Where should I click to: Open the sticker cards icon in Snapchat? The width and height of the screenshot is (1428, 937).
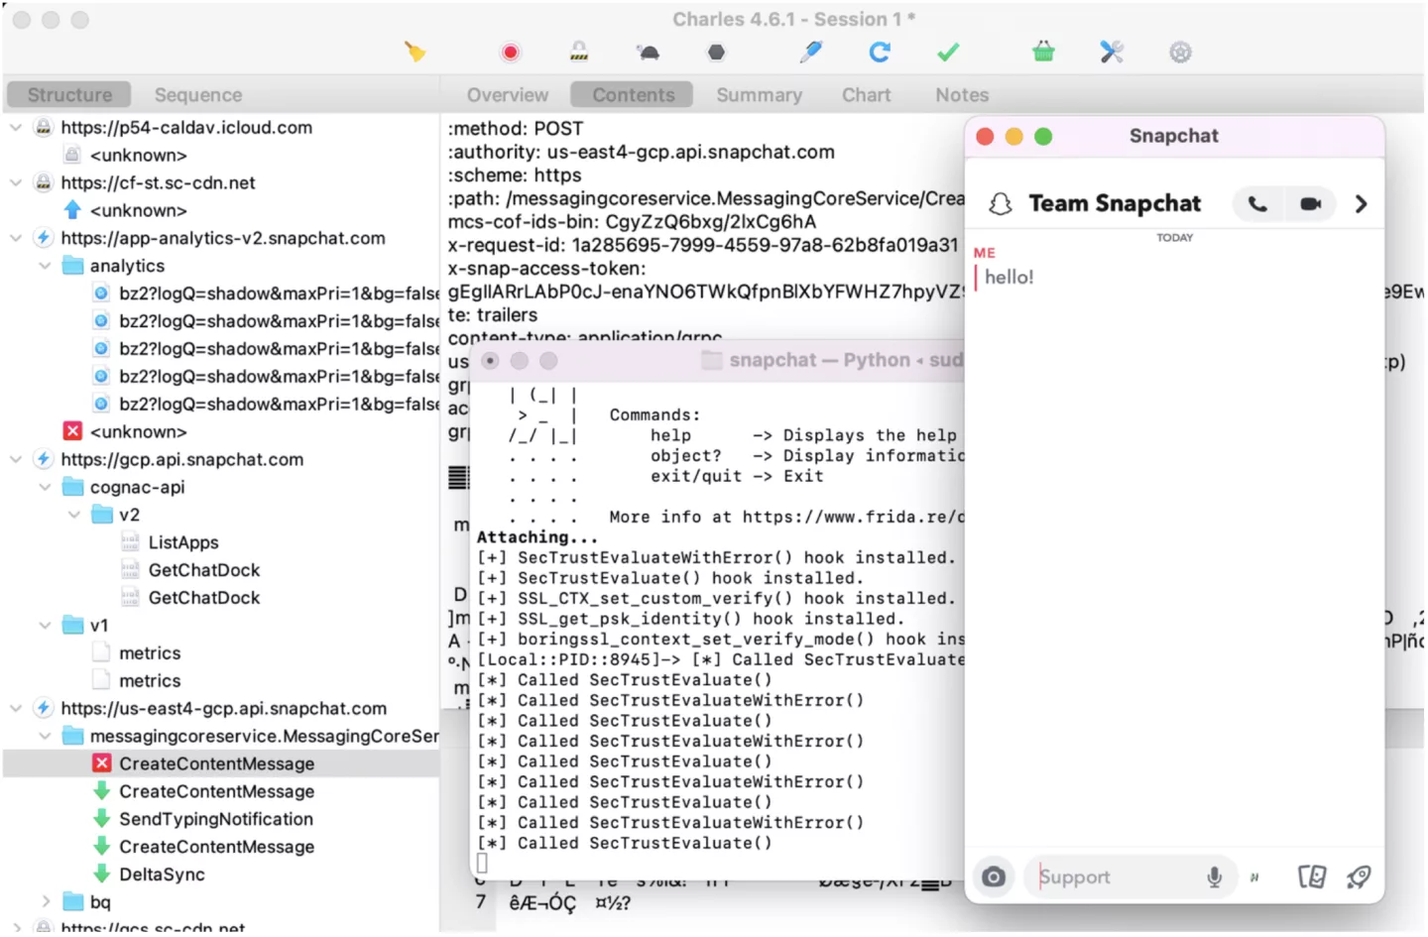point(1311,877)
